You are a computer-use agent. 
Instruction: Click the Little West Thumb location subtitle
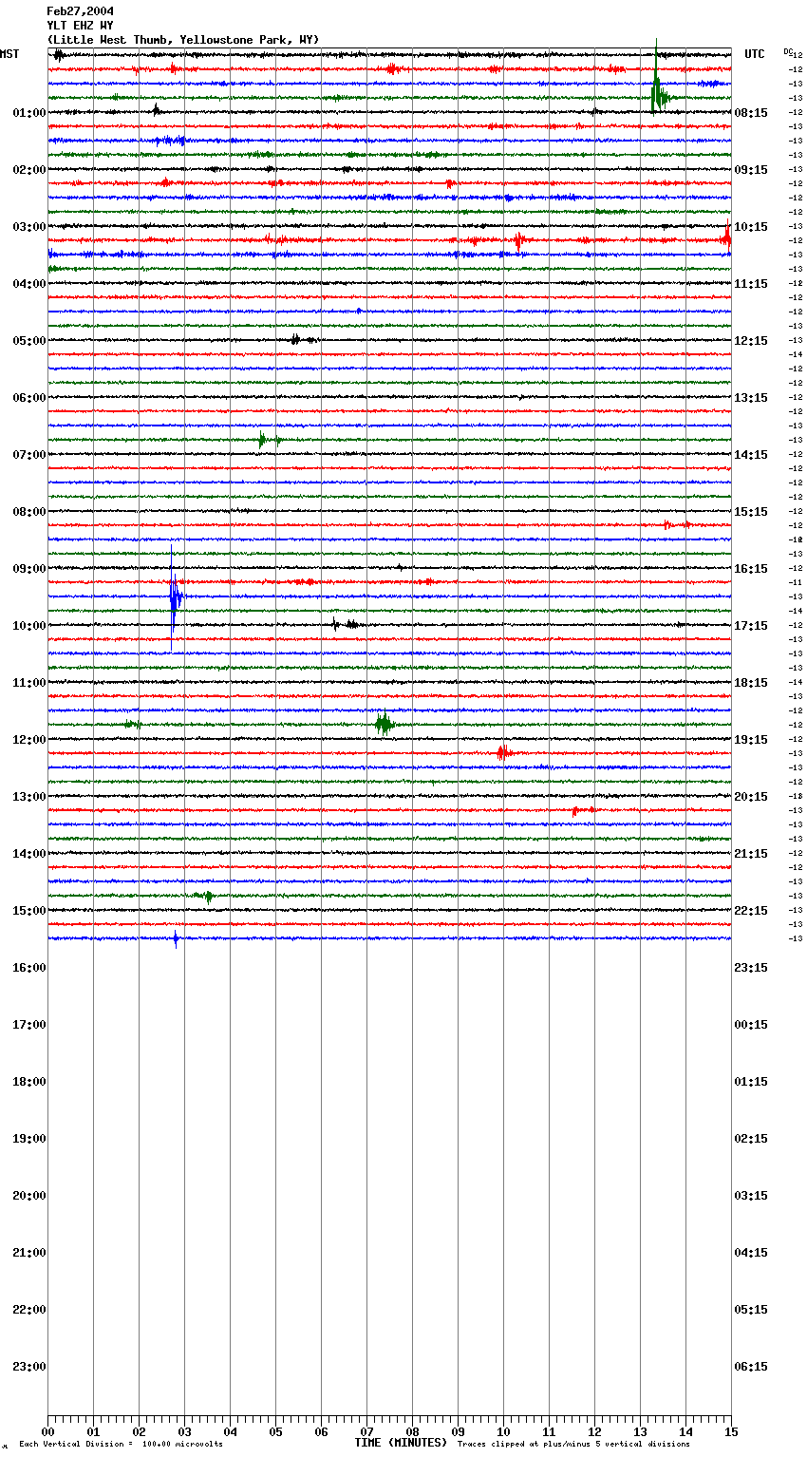tap(183, 40)
